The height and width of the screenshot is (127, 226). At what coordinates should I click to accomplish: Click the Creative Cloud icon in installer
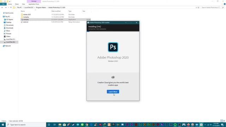click(x=113, y=77)
